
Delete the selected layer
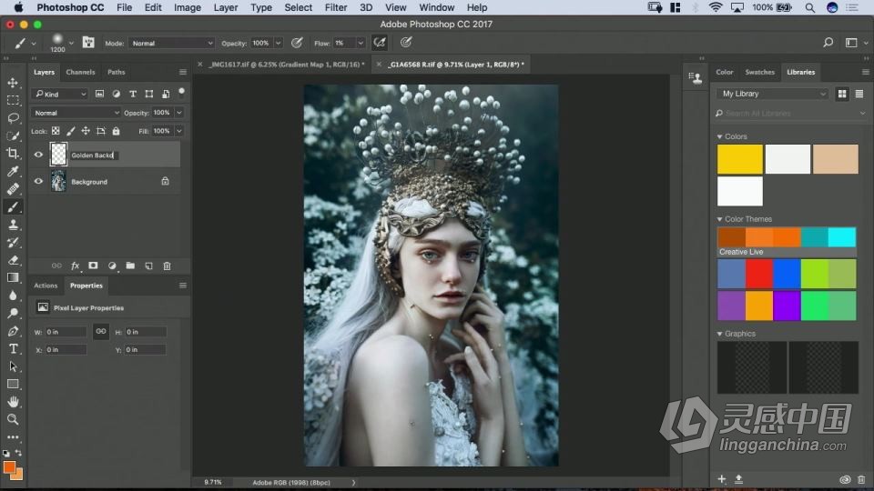pyautogui.click(x=167, y=266)
